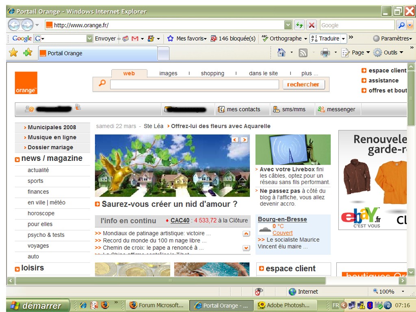Switch to the images search tab
Viewport: 416px width, 312px height.
(x=168, y=74)
